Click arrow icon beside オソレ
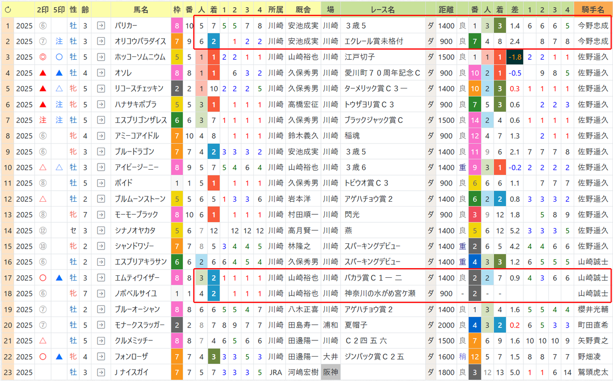613x381 pixels. [101, 73]
